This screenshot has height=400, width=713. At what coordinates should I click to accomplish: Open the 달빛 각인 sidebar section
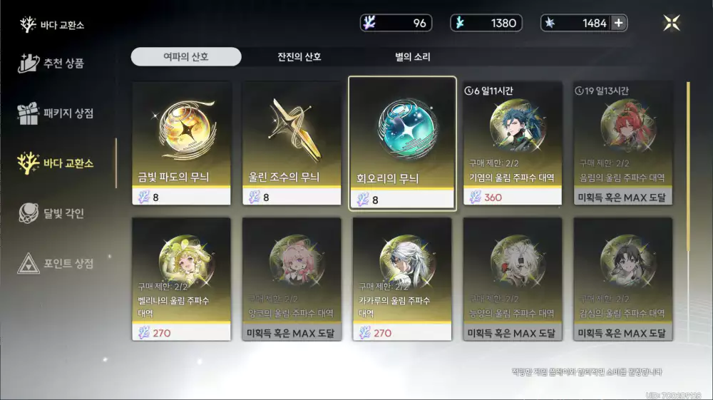[x=51, y=213]
